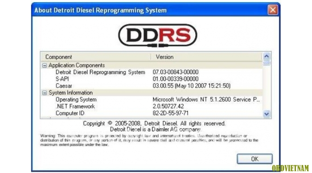Close the About dialog with X

click(273, 10)
